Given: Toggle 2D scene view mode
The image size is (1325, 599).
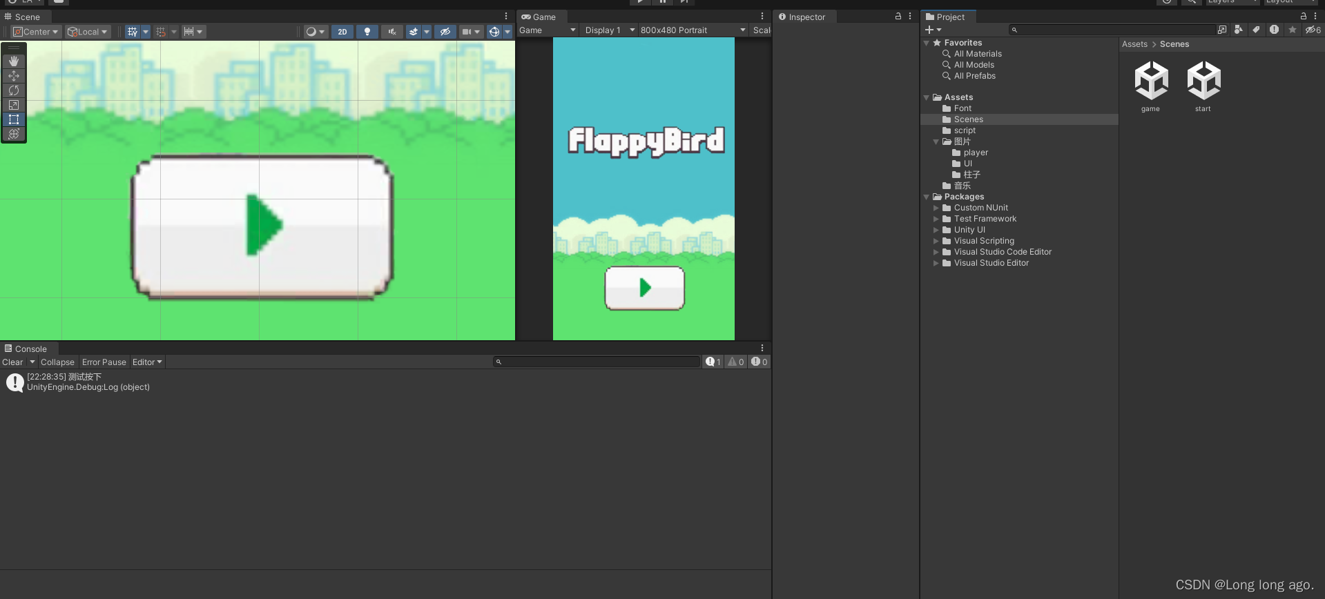Looking at the screenshot, I should (x=342, y=32).
